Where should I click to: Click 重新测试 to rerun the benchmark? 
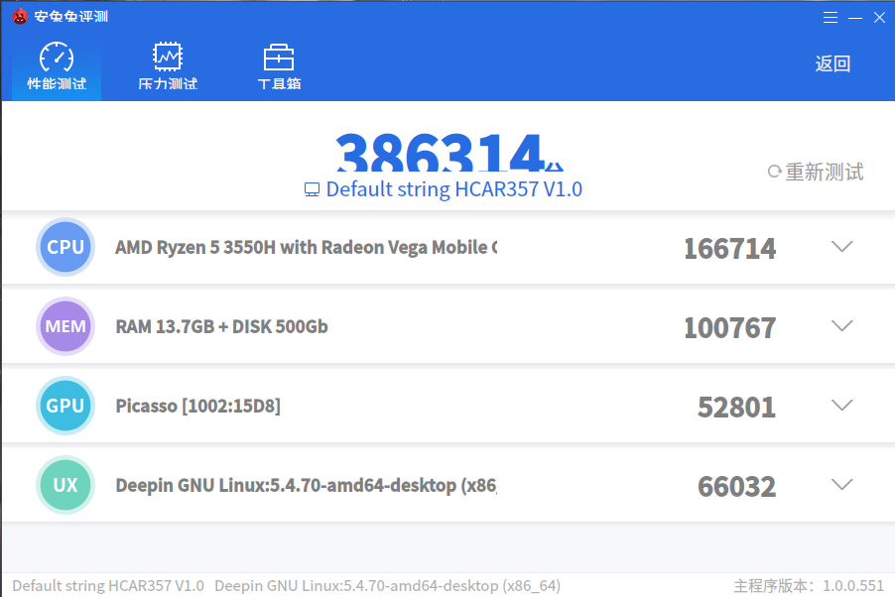pos(816,172)
